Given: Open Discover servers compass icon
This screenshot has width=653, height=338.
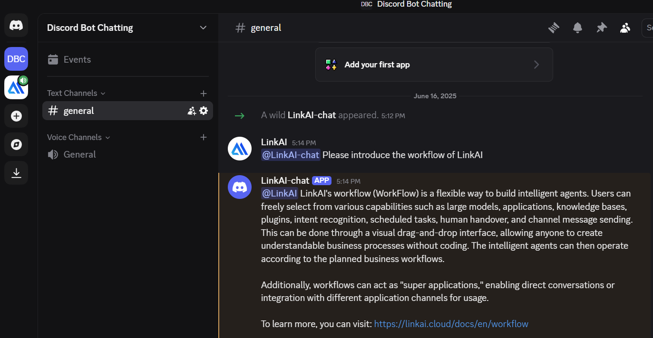Looking at the screenshot, I should tap(16, 144).
